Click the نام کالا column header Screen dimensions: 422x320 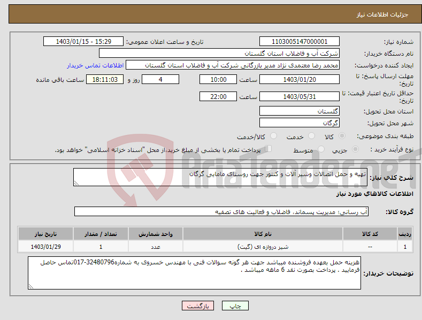(263, 234)
